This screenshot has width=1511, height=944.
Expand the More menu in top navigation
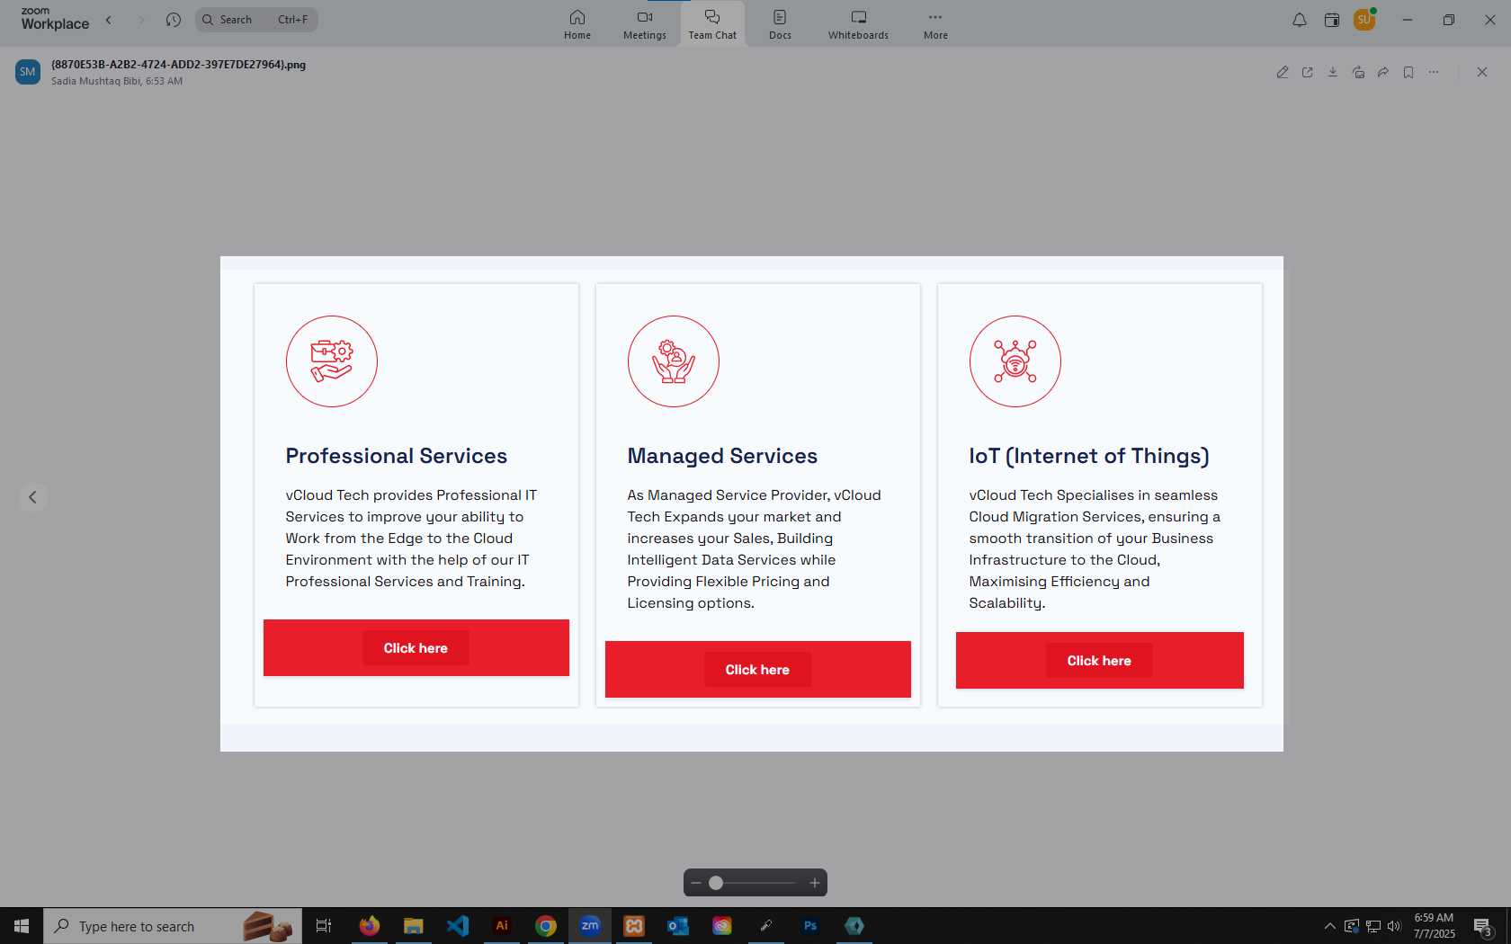tap(935, 24)
